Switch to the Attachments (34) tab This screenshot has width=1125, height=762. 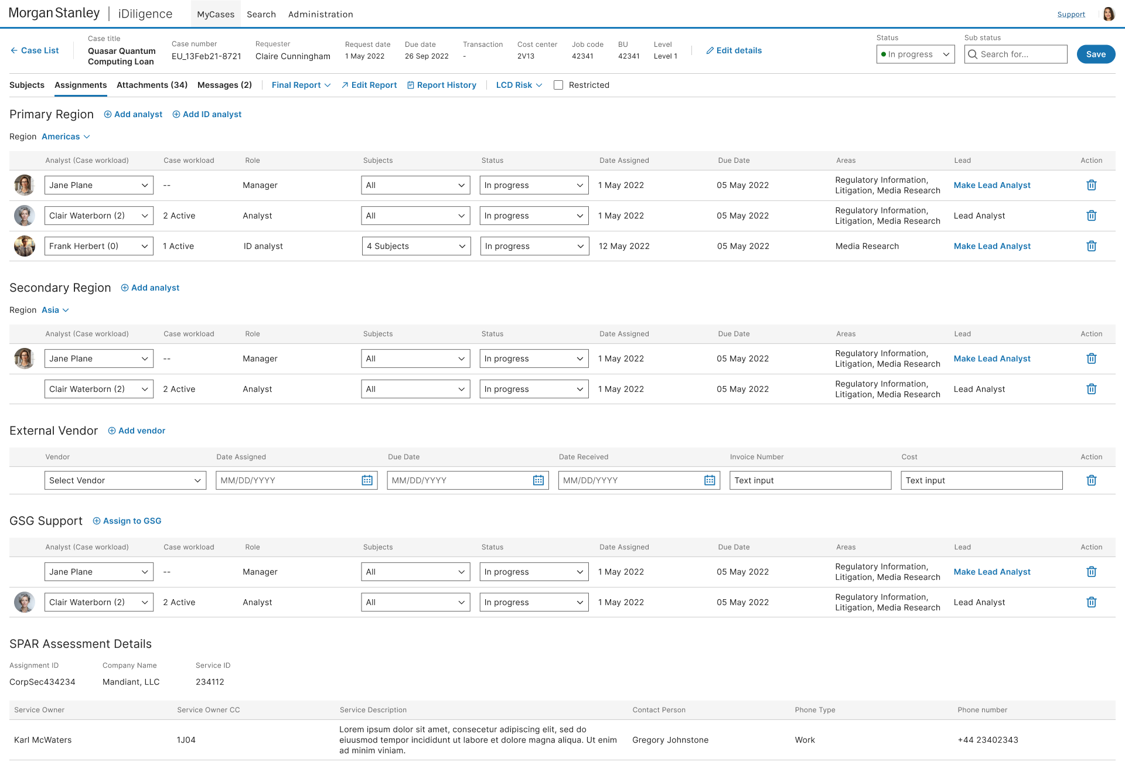[x=152, y=86]
